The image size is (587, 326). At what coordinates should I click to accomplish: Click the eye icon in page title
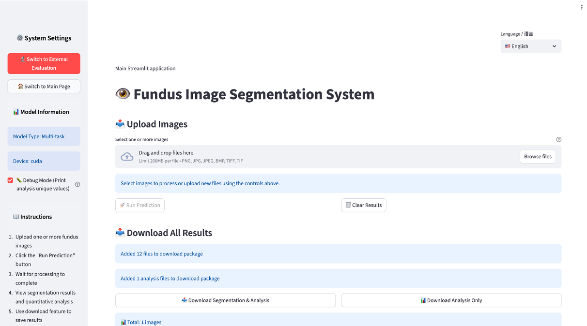click(x=123, y=94)
